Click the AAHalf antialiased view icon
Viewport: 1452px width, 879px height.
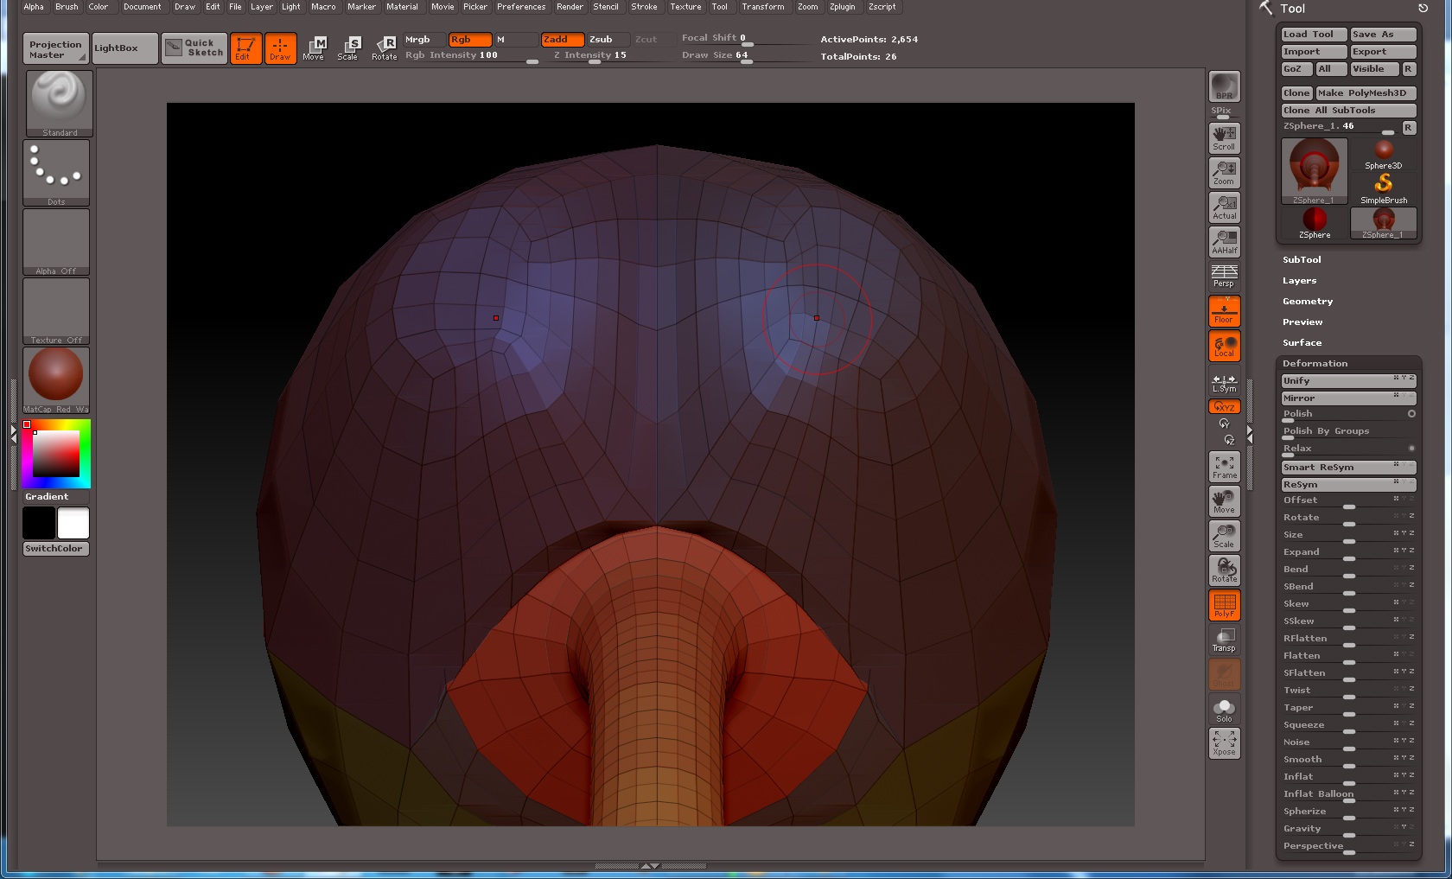1224,242
